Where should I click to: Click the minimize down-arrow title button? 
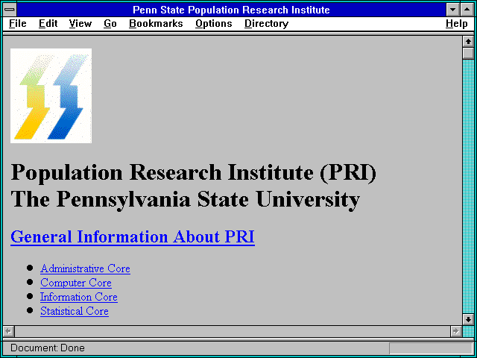[452, 10]
